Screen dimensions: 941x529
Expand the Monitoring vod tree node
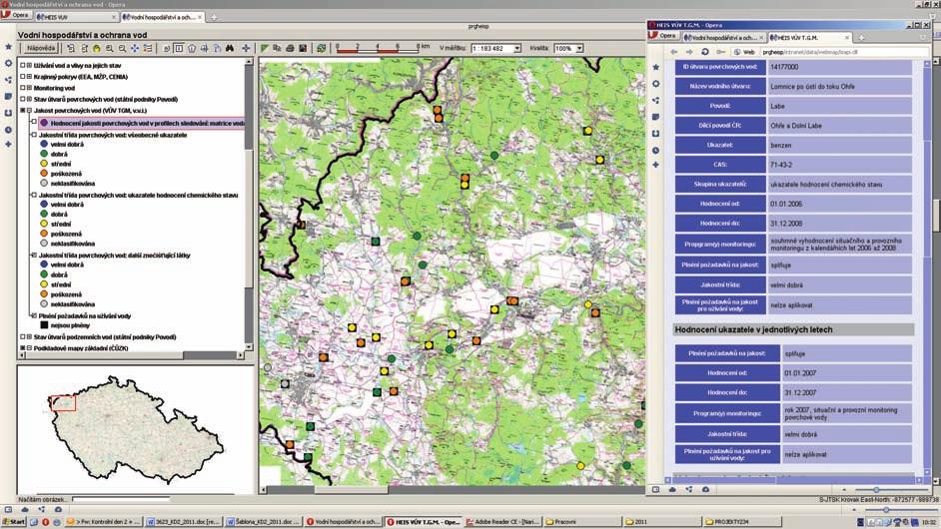[29, 88]
